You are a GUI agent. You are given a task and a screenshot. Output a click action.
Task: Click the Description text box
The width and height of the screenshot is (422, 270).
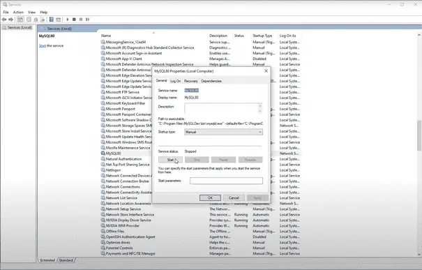(x=223, y=108)
